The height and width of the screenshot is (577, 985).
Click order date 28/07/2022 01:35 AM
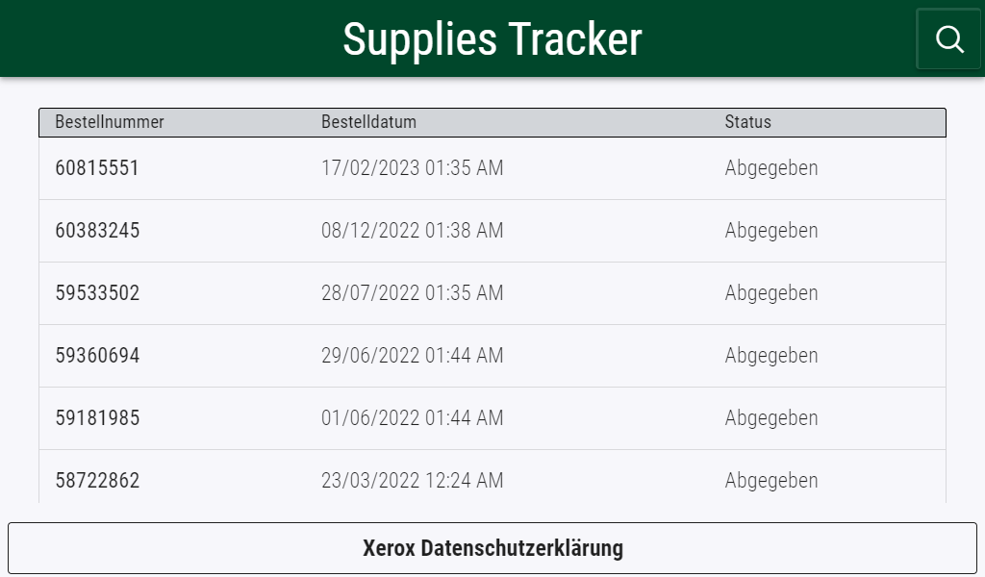(x=412, y=293)
